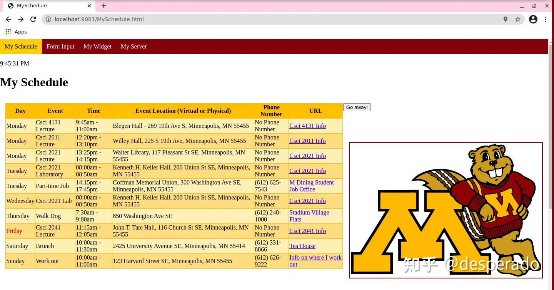Image resolution: width=554 pixels, height=290 pixels.
Task: Maximize the browser window
Action: (x=534, y=6)
